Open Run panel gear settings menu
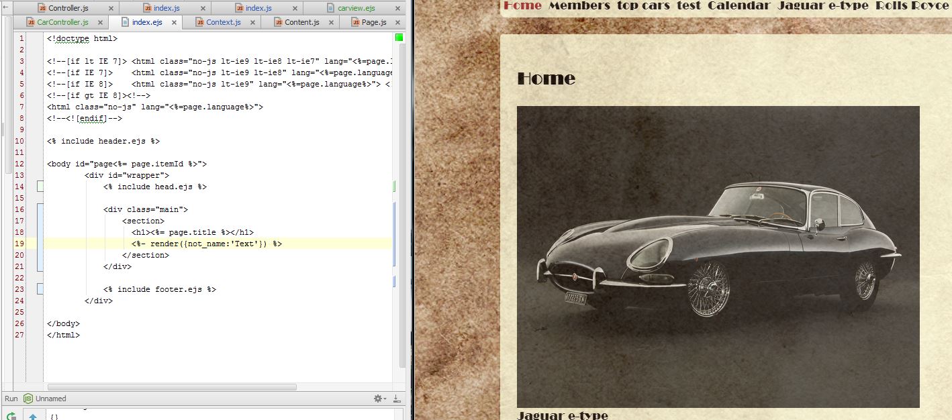The width and height of the screenshot is (952, 420). pos(380,399)
